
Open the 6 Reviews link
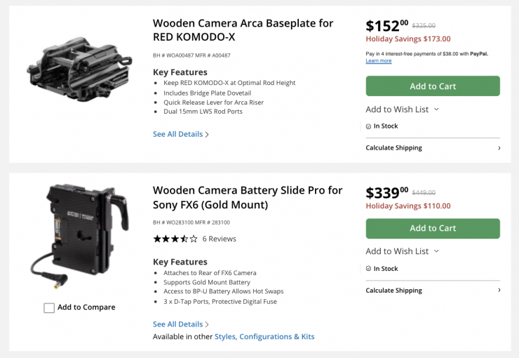[x=220, y=239]
